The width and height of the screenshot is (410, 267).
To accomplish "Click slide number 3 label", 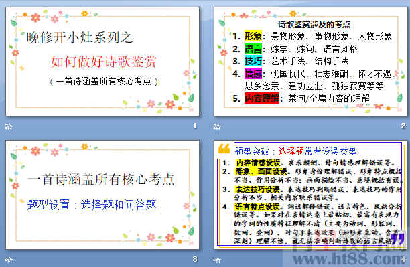I will click(195, 259).
